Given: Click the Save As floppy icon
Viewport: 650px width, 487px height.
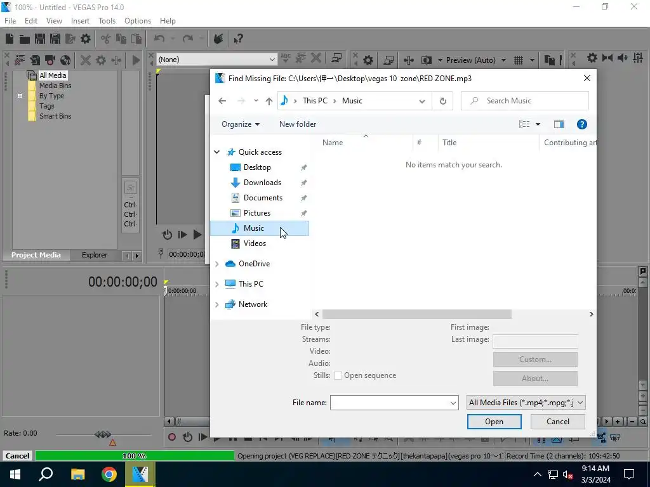Looking at the screenshot, I should click(x=55, y=39).
